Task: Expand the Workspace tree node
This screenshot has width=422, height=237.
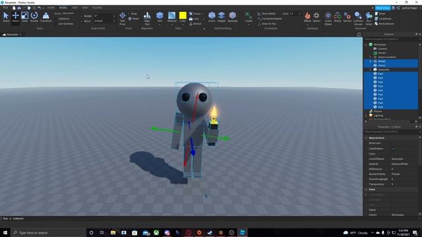Action: (x=366, y=45)
